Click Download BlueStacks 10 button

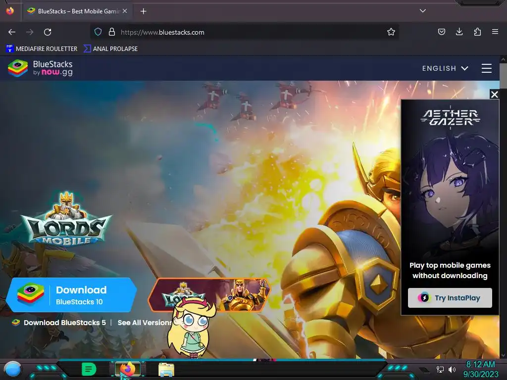(x=71, y=295)
